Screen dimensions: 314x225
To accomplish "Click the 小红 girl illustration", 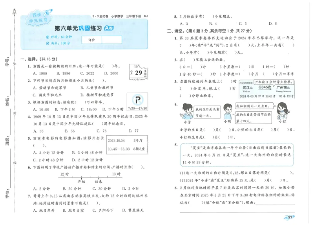I will point(283,111).
